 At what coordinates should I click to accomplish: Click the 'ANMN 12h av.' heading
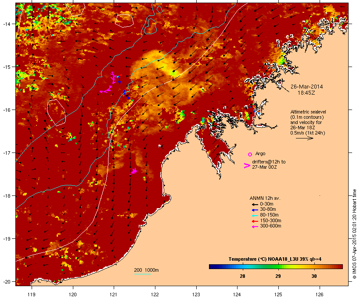click(x=265, y=198)
